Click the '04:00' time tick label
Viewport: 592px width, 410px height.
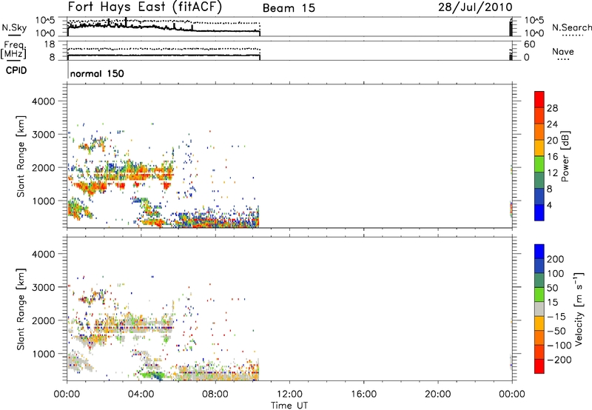pos(141,394)
